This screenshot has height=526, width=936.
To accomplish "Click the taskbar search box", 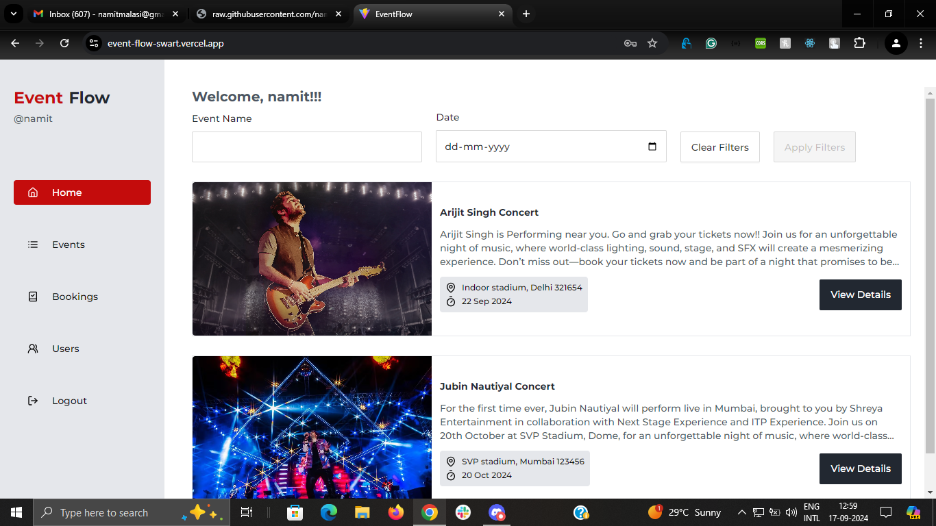I will (132, 512).
